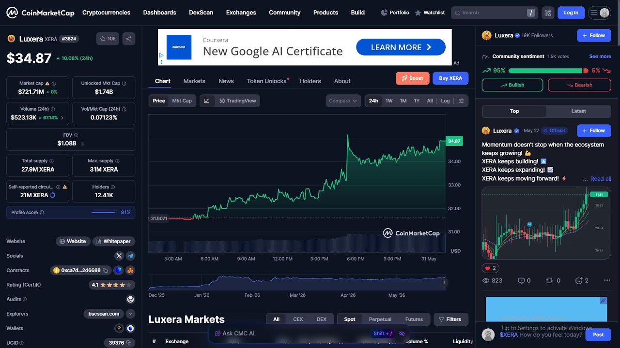This screenshot has height=348, width=620.
Task: Add Luxera to watchlist via star 10K
Action: coord(108,39)
